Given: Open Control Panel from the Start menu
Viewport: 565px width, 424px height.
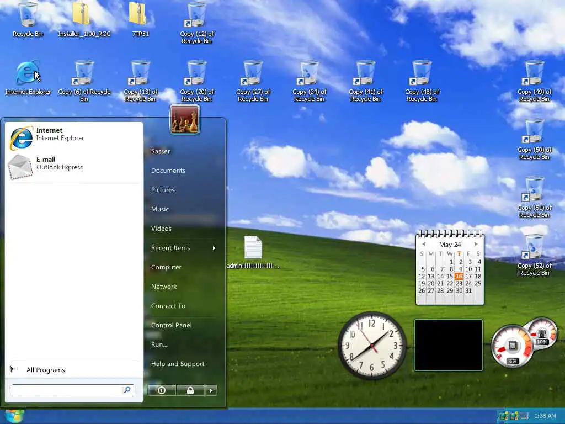Looking at the screenshot, I should 171,325.
